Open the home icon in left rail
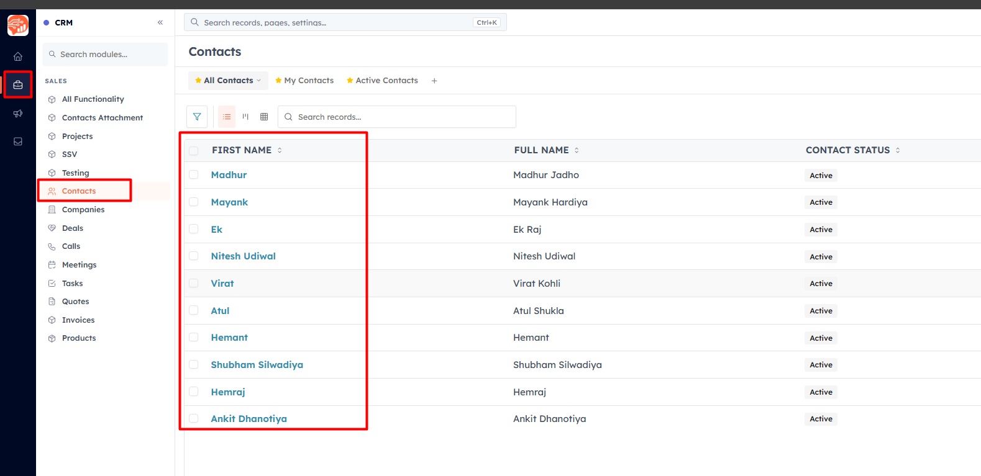The image size is (981, 476). tap(18, 56)
